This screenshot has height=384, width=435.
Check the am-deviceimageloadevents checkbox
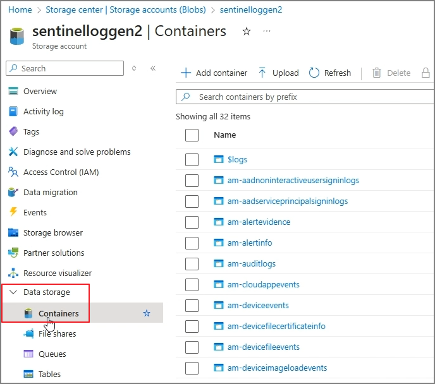pyautogui.click(x=192, y=368)
